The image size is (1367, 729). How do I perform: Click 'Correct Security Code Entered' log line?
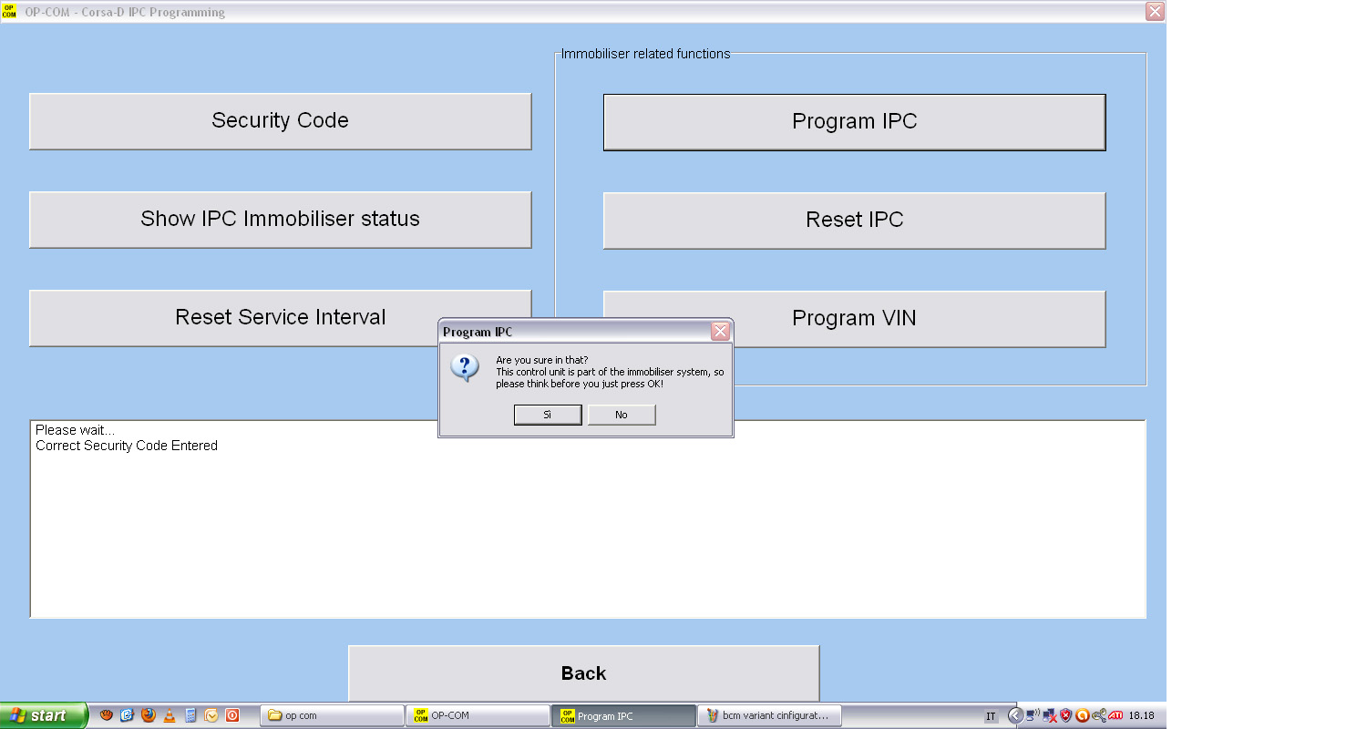tap(127, 446)
